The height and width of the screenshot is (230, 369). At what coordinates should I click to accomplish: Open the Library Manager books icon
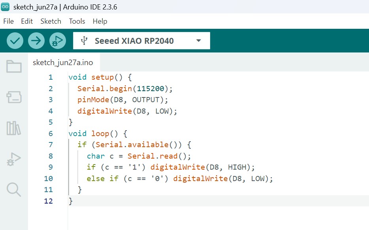click(x=14, y=128)
